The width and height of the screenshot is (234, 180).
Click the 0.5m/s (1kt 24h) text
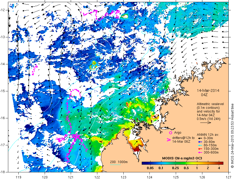click(x=209, y=119)
